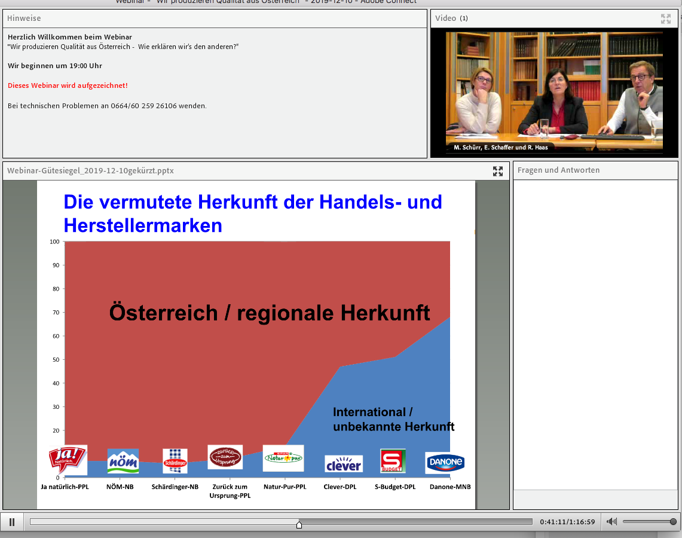This screenshot has width=682, height=538.
Task: Click the S-Budget logo
Action: click(x=393, y=461)
